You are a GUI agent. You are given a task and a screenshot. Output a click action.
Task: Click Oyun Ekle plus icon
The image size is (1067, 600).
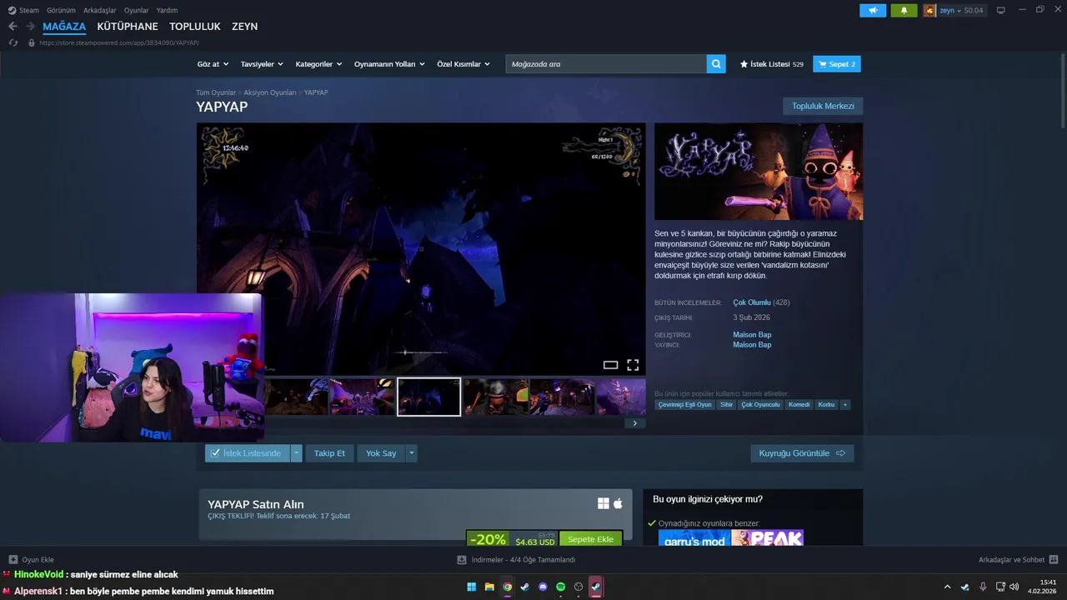coord(13,560)
